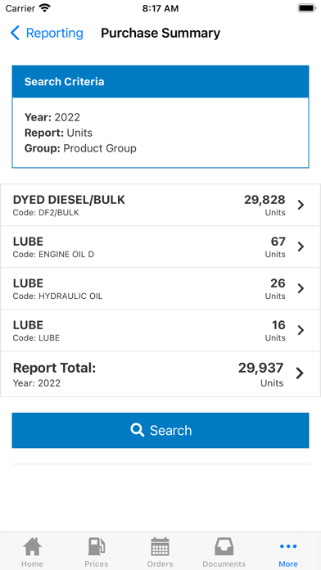Tap the back arrow beside Reporting
The image size is (321, 570).
tap(15, 33)
